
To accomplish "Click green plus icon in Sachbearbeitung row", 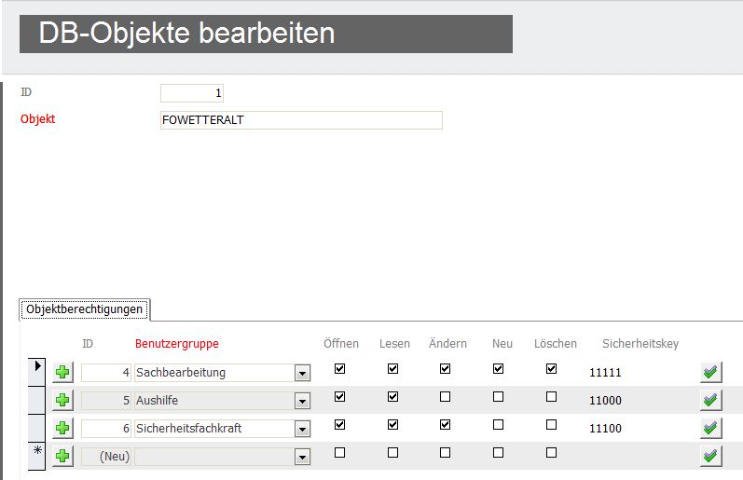I will pyautogui.click(x=62, y=373).
